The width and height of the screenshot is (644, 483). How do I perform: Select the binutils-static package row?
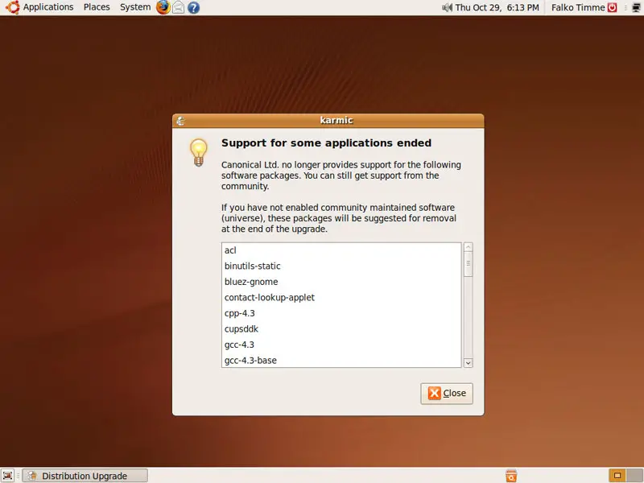pyautogui.click(x=341, y=266)
